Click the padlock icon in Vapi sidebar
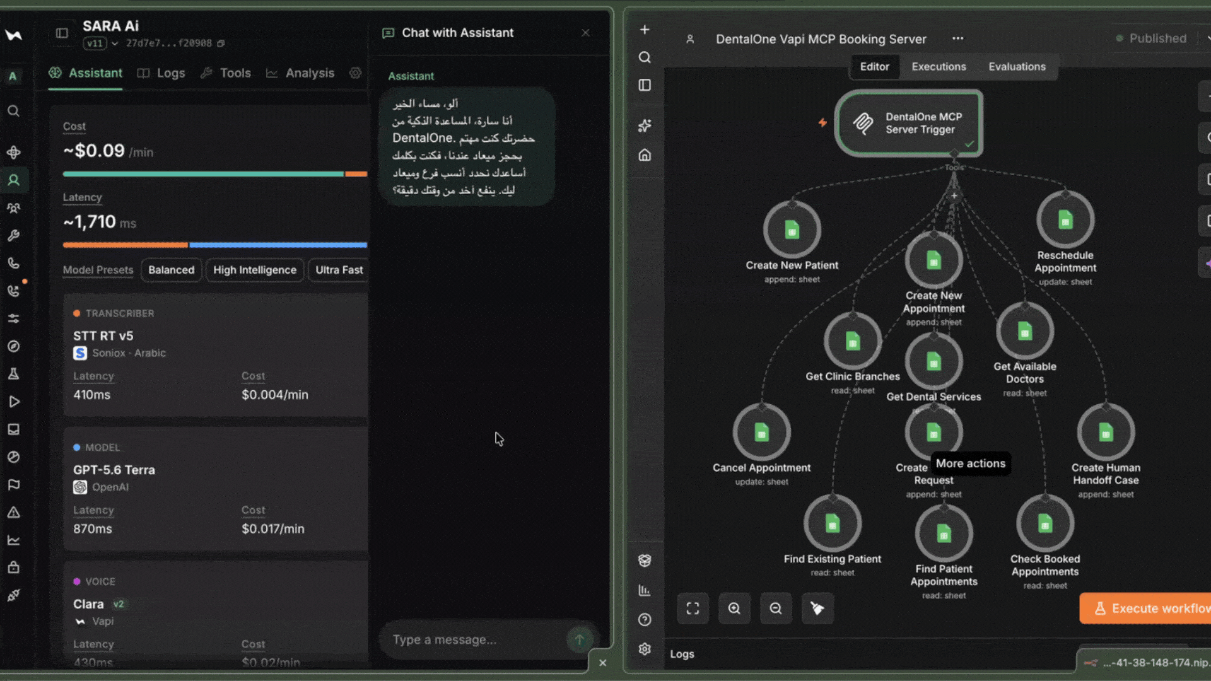The height and width of the screenshot is (681, 1211). (x=13, y=567)
